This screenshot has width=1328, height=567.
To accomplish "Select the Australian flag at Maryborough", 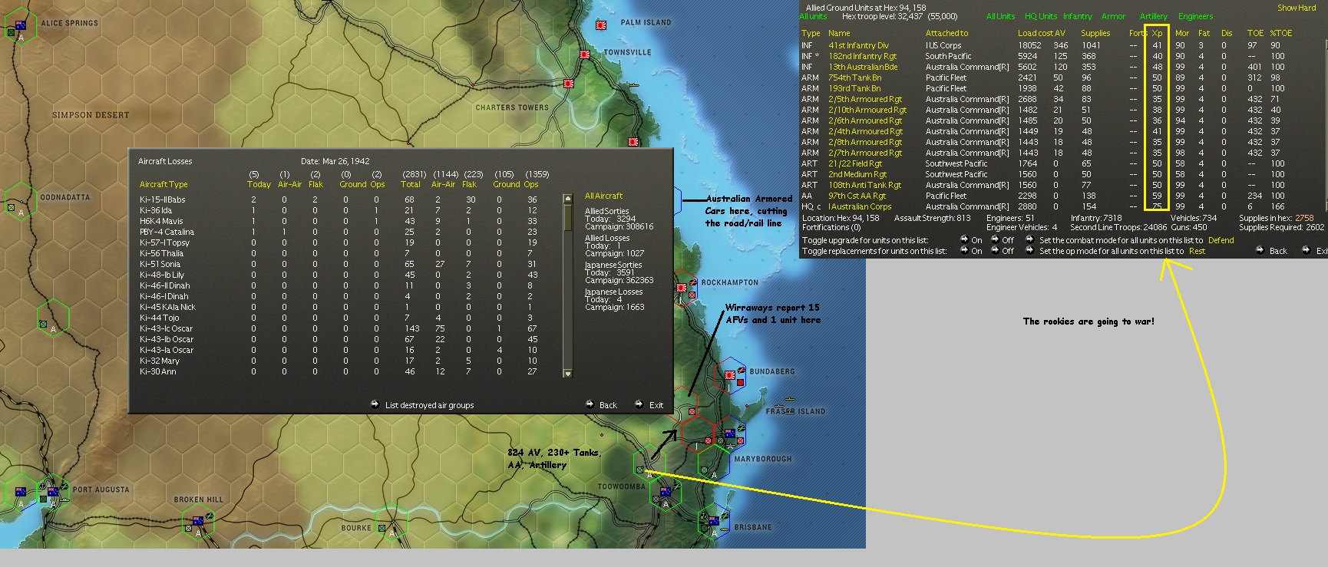I will [730, 434].
